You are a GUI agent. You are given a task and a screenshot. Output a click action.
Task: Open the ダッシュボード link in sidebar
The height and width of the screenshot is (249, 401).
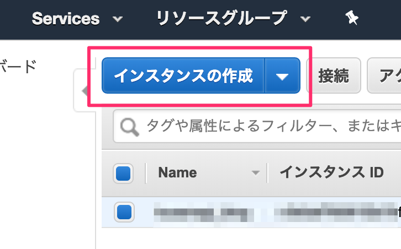(18, 66)
